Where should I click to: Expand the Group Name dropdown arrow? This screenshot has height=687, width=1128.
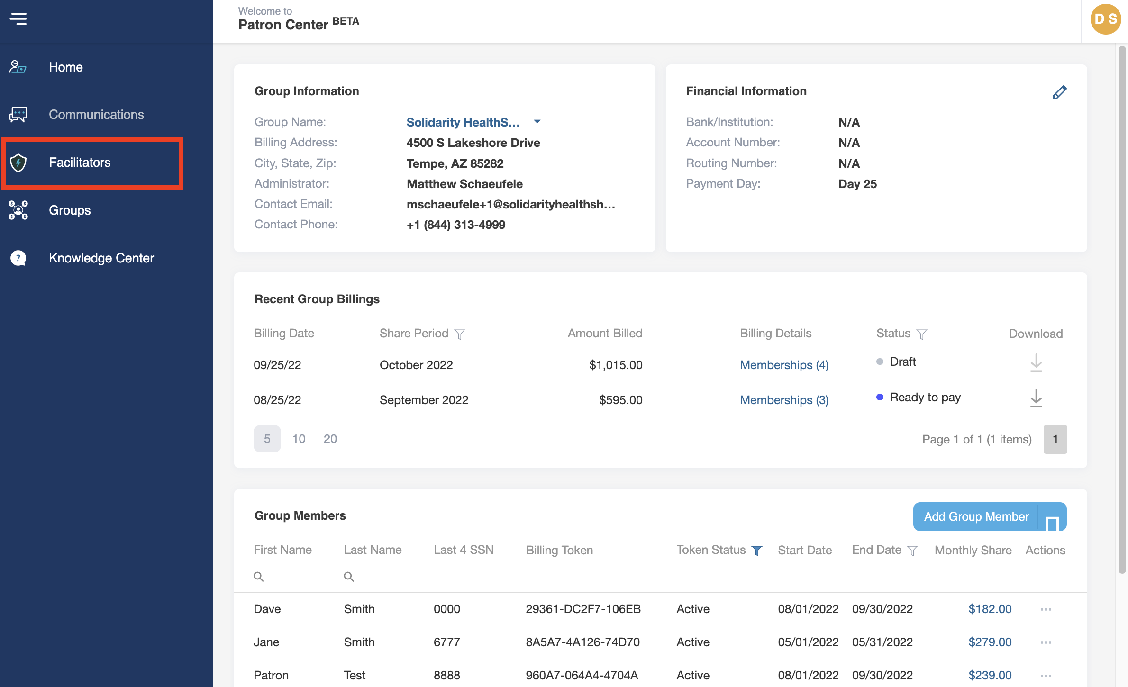click(537, 122)
